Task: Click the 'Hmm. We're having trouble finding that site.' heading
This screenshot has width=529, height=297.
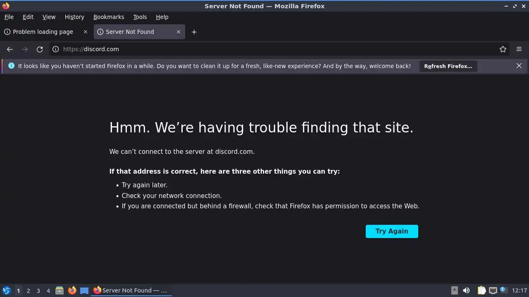Action: click(x=261, y=127)
